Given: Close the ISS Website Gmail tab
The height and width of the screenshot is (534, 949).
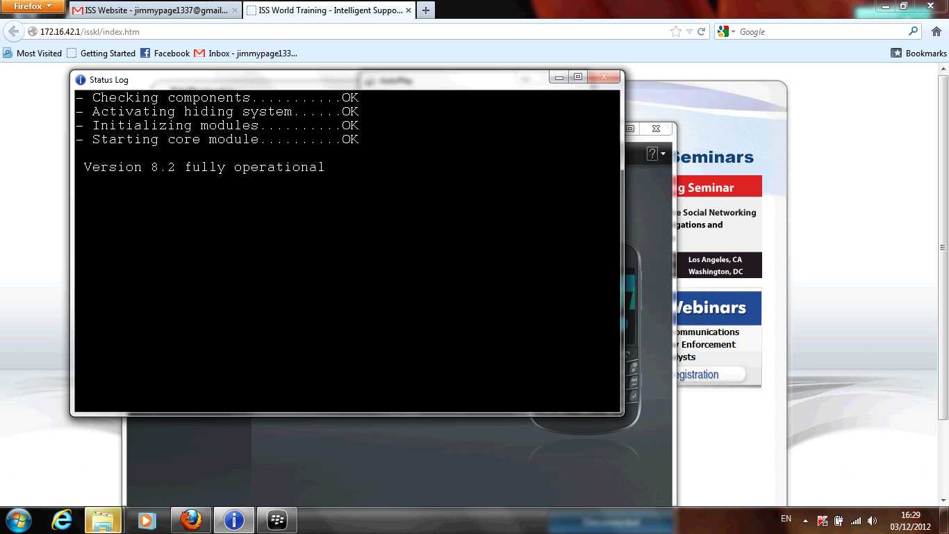Looking at the screenshot, I should pos(234,11).
